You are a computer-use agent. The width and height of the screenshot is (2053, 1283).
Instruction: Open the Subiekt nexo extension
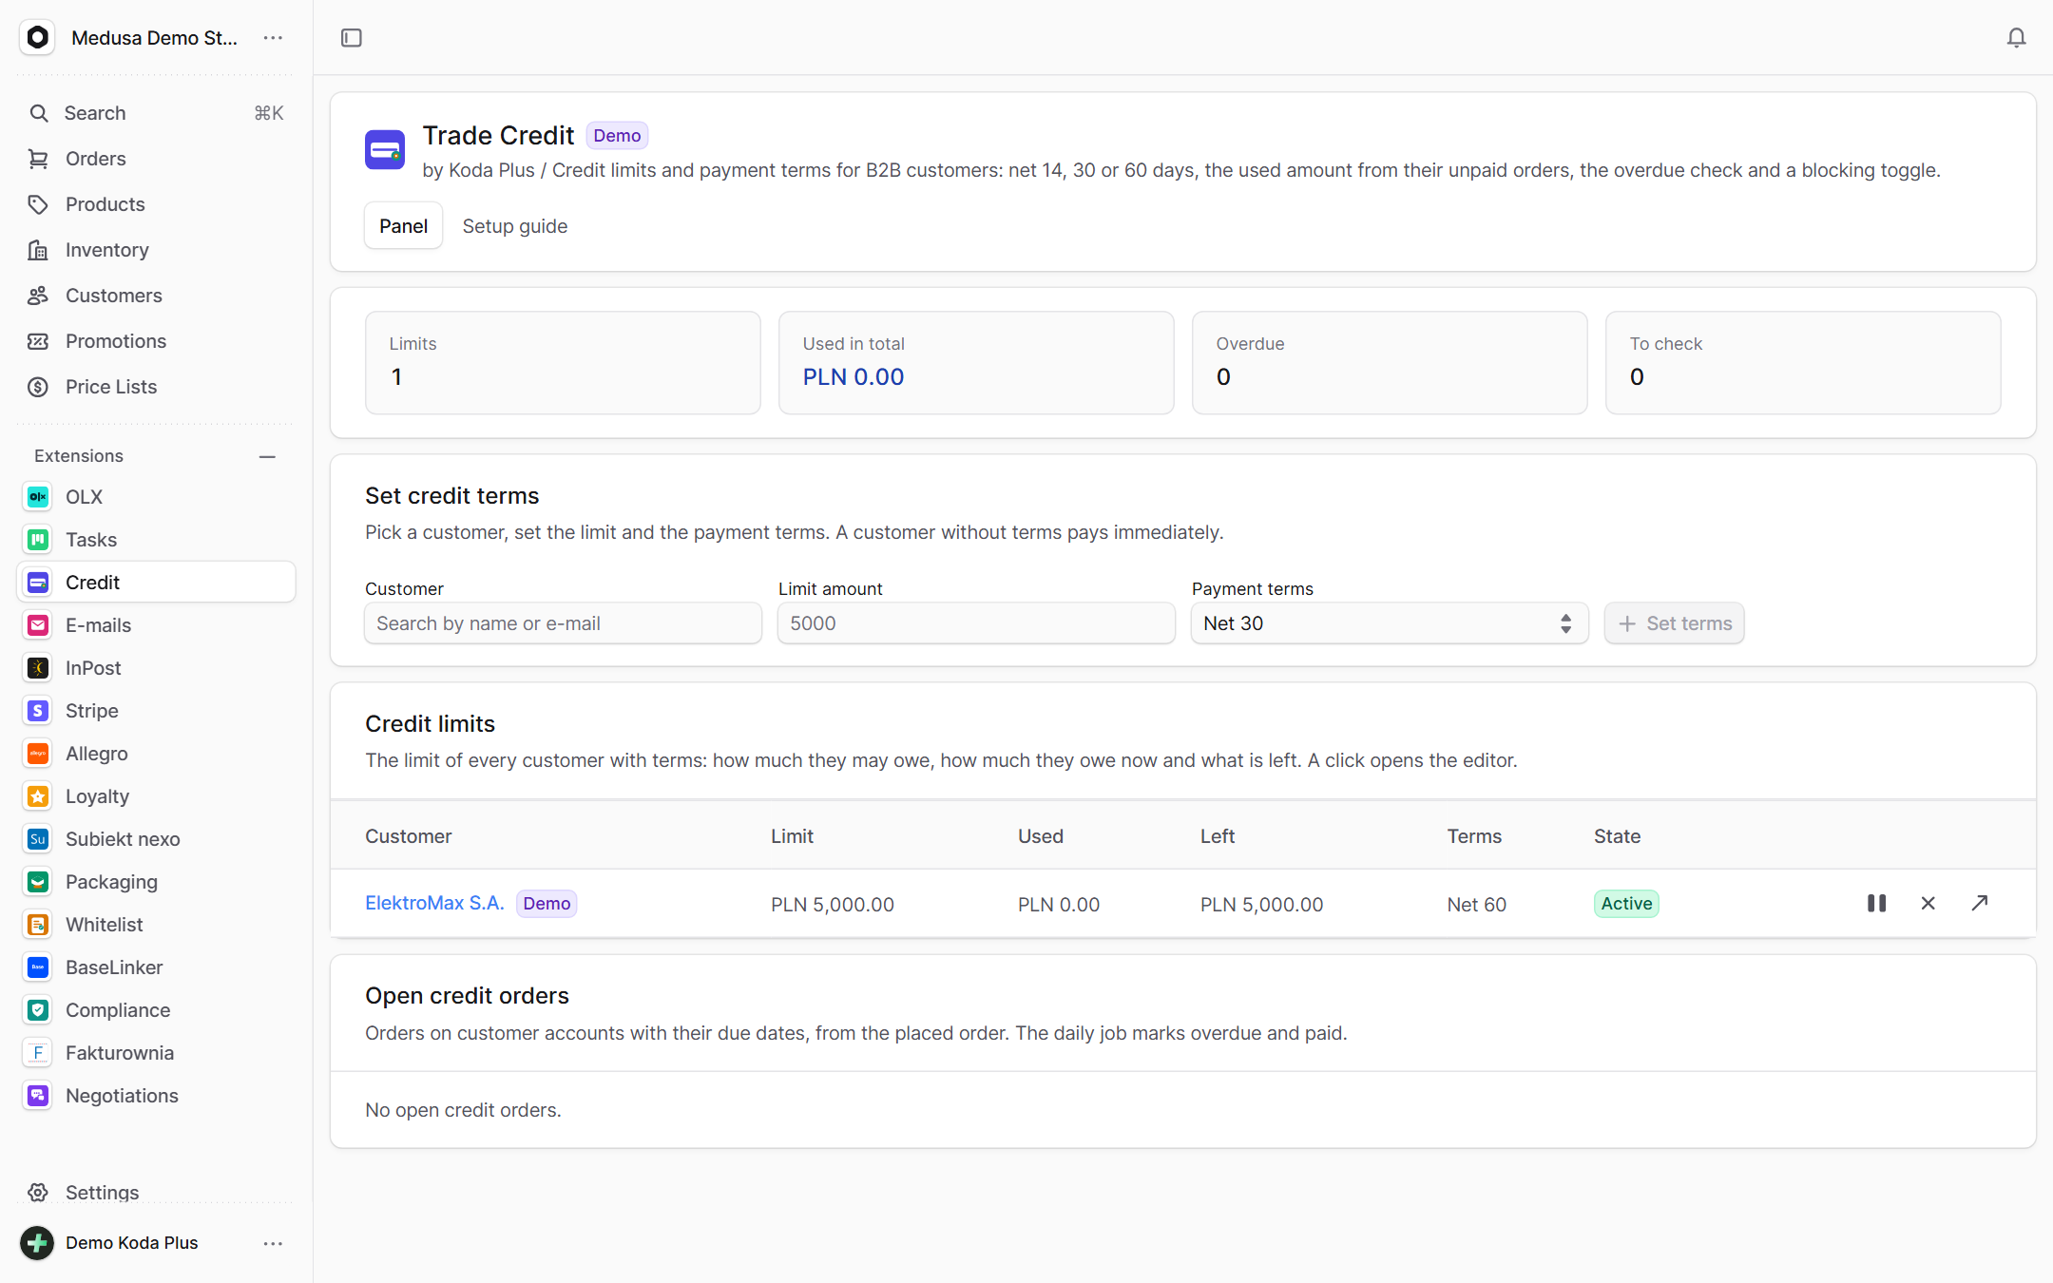tap(157, 839)
